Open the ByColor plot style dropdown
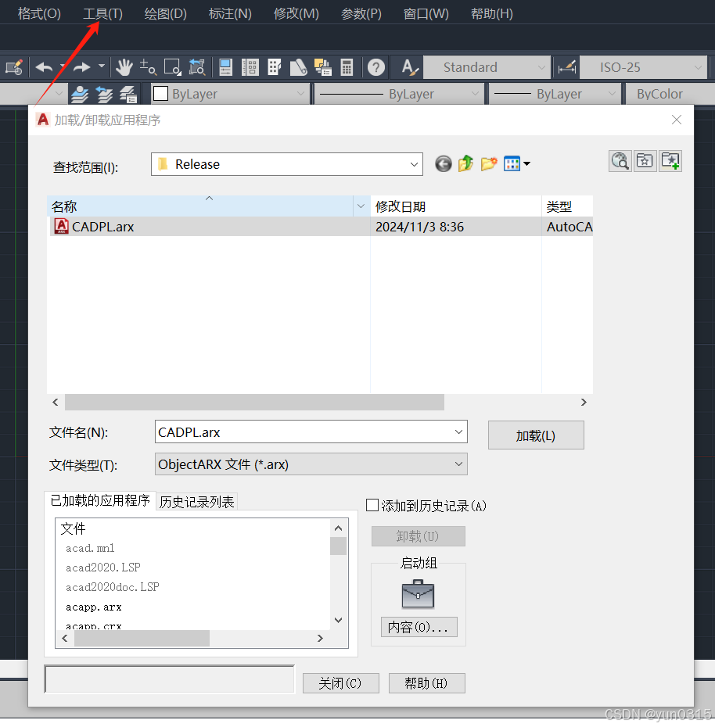715x727 pixels. click(670, 94)
